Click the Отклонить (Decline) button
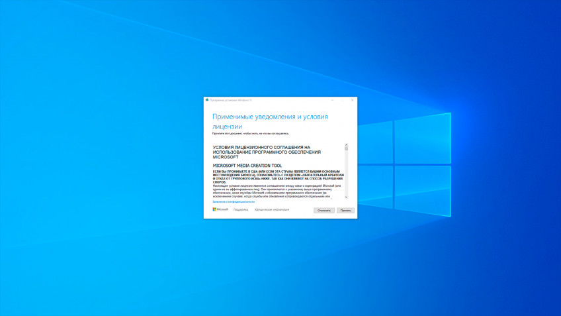This screenshot has height=316, width=561. click(324, 210)
